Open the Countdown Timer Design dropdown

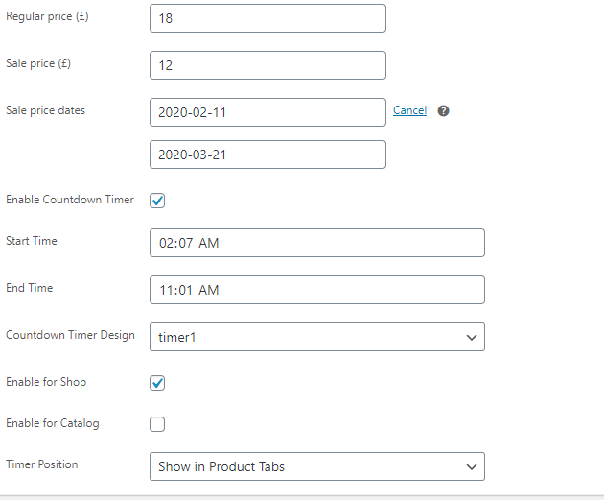point(316,337)
